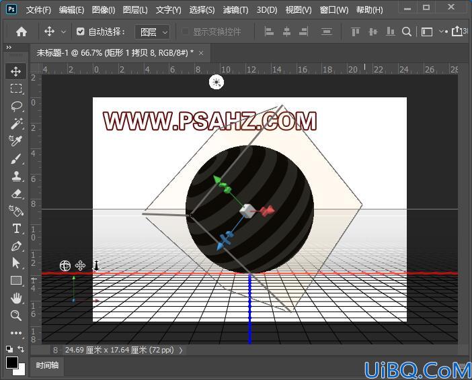Select the Paint Bucket tool
472x380 pixels.
coord(15,211)
